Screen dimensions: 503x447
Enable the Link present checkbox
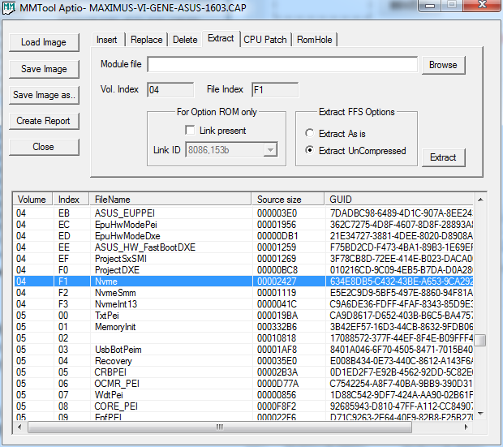coord(190,131)
